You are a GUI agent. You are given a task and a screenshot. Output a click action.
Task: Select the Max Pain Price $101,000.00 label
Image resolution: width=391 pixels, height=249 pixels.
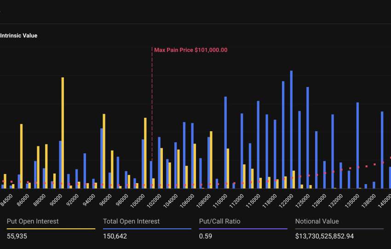pos(190,50)
